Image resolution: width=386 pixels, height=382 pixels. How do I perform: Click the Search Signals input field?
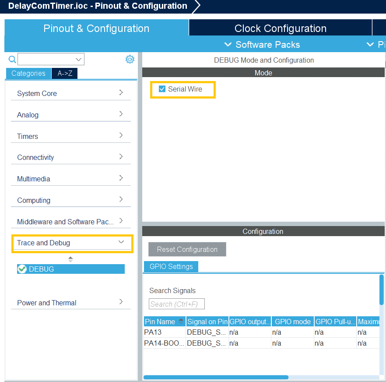click(177, 304)
